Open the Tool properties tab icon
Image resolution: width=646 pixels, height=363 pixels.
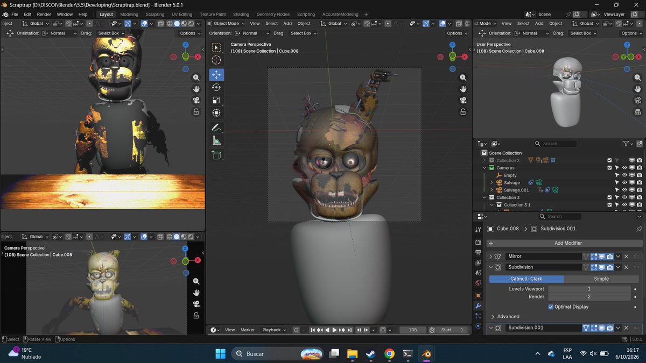(x=478, y=230)
